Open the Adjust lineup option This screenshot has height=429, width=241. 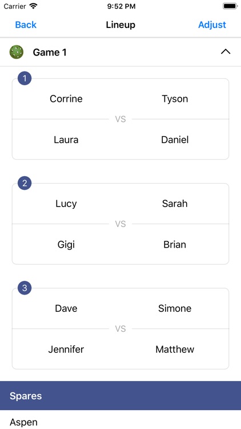tap(212, 25)
